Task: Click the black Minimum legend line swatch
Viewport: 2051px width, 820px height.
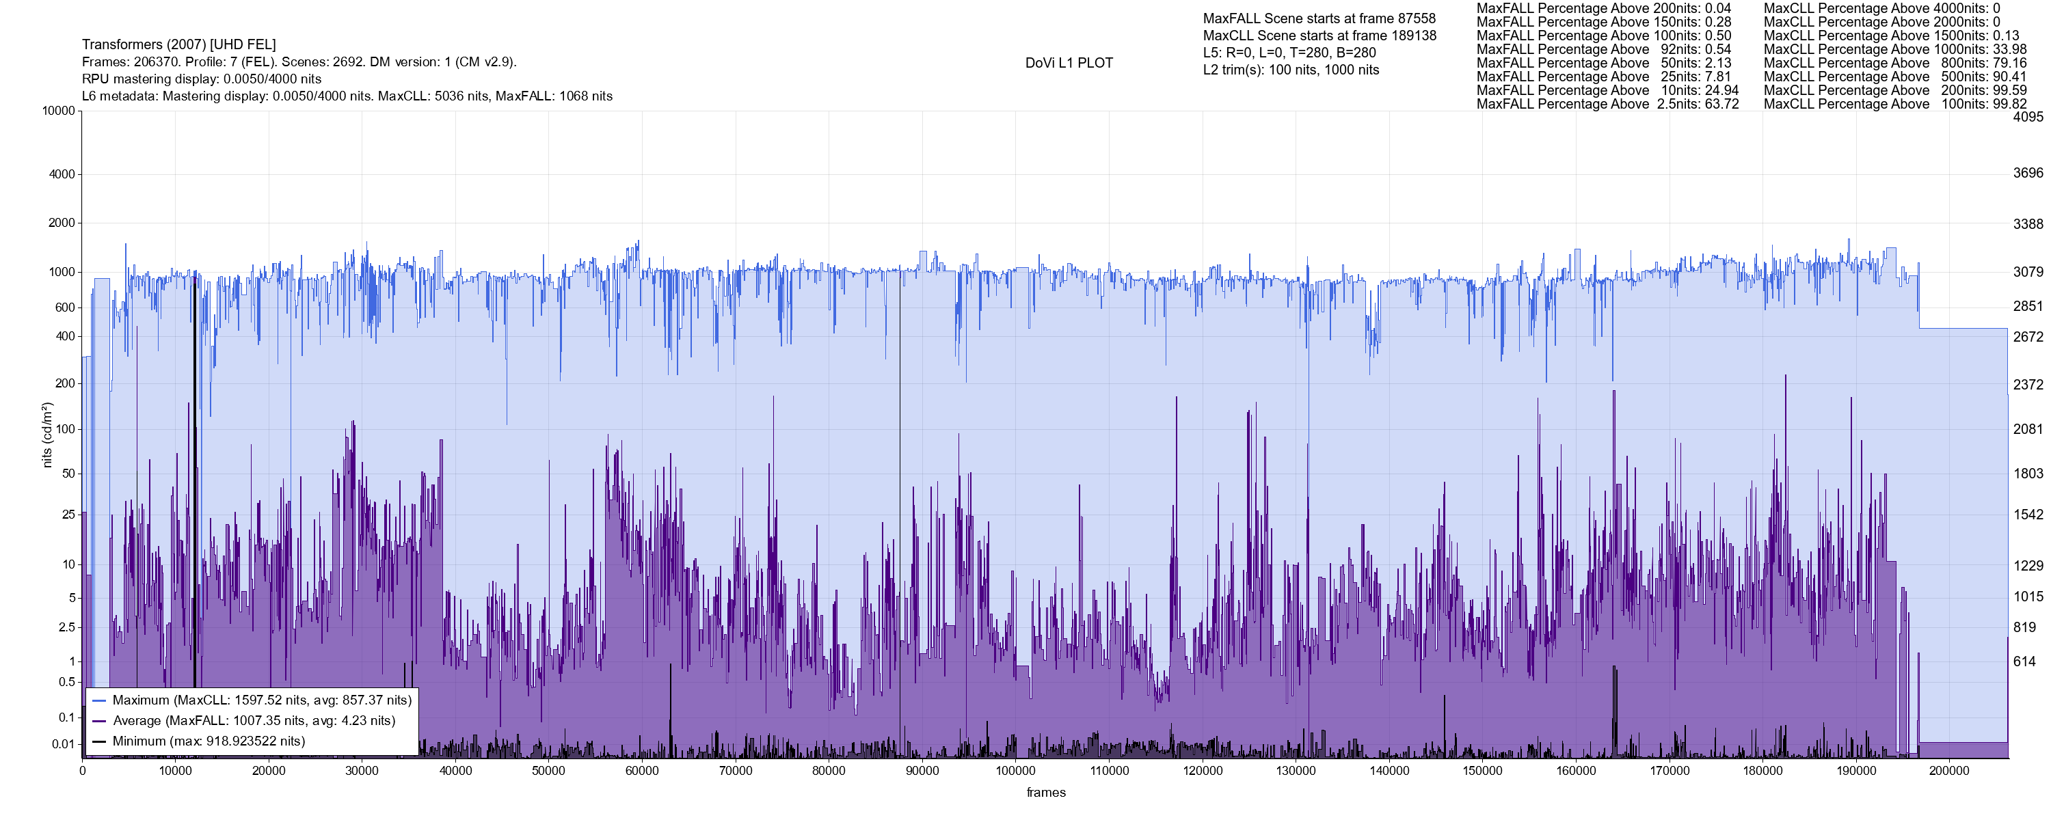Action: [x=98, y=741]
